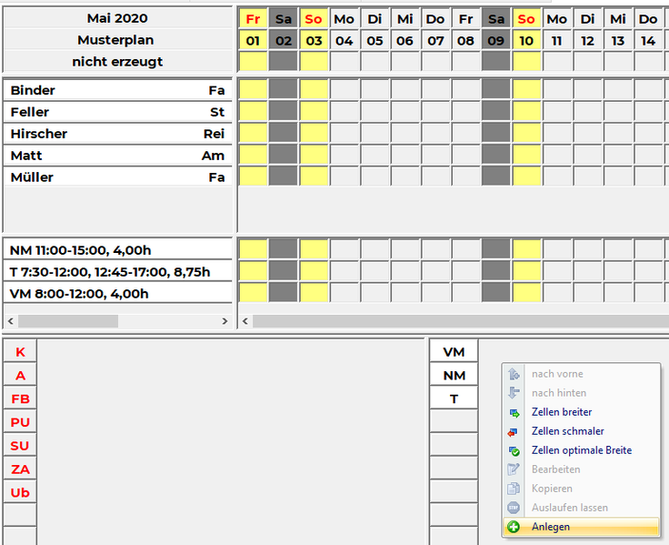Click the Zellen schmaler icon
Image resolution: width=669 pixels, height=545 pixels.
pos(514,431)
